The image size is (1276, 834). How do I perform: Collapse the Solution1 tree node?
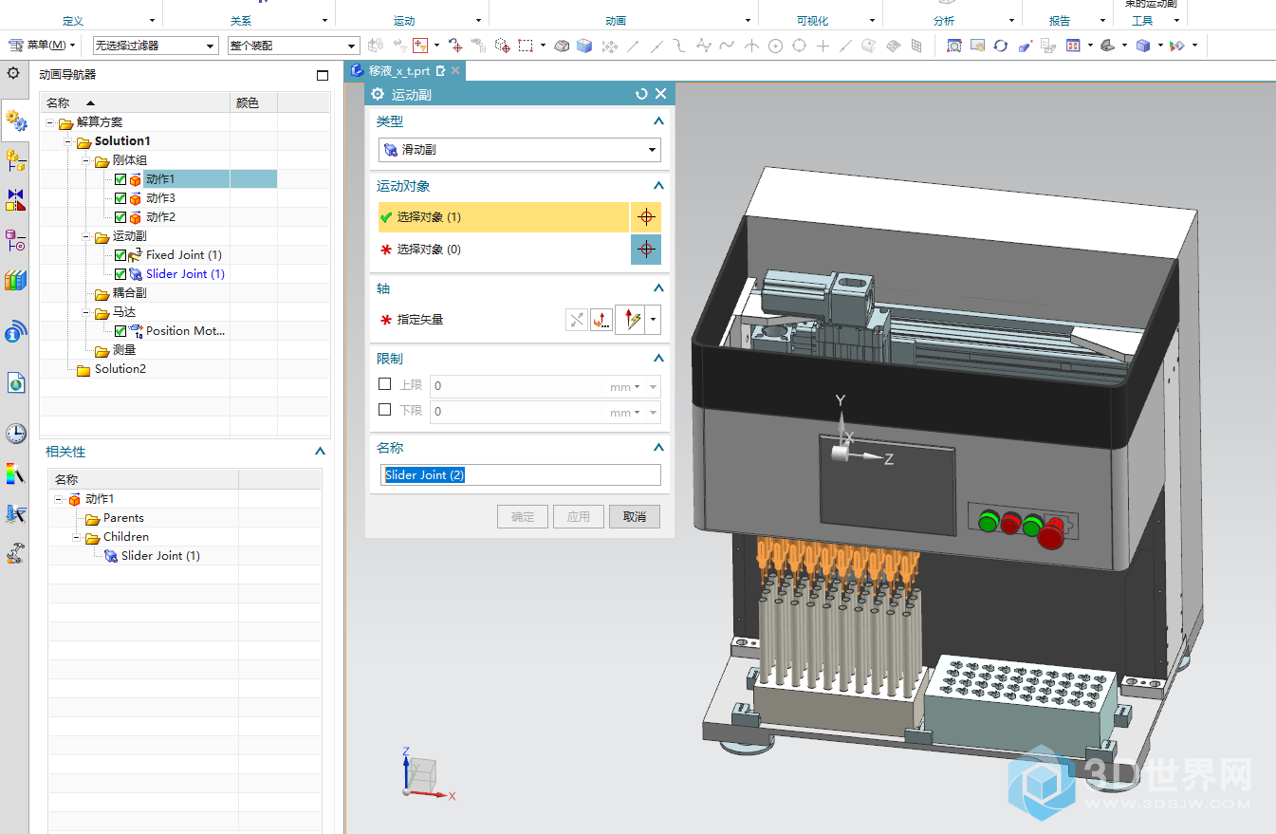click(x=68, y=141)
